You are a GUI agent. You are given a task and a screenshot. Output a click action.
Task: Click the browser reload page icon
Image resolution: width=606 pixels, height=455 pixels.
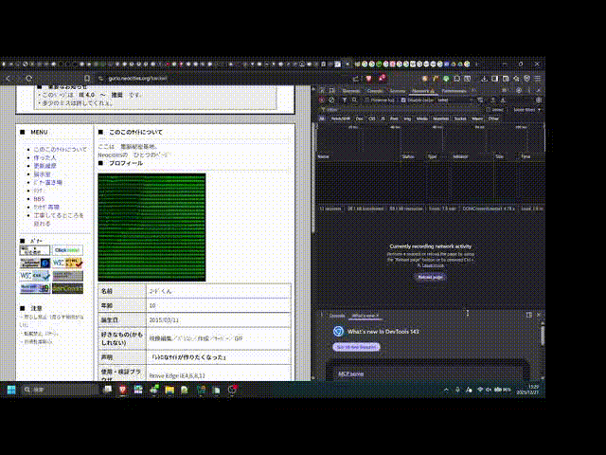coord(27,78)
